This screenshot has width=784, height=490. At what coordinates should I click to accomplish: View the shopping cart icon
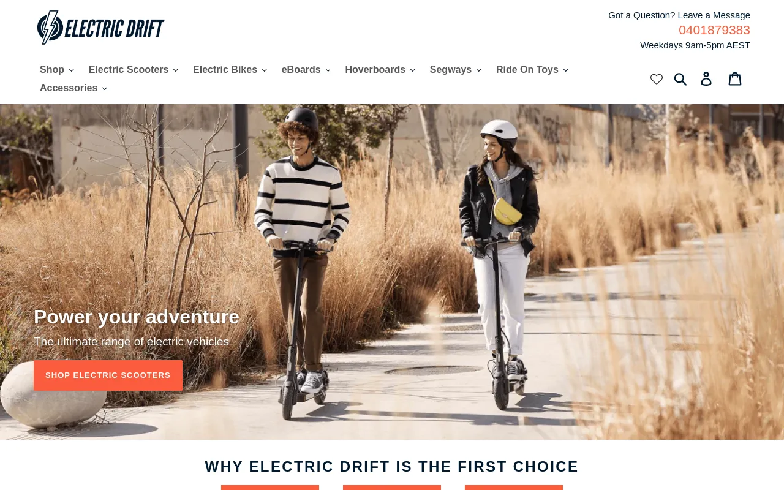735,78
